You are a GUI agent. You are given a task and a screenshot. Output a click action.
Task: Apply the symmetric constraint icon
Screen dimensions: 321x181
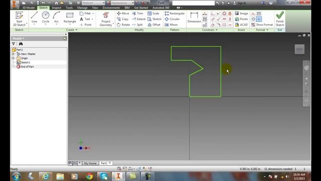pyautogui.click(x=224, y=25)
